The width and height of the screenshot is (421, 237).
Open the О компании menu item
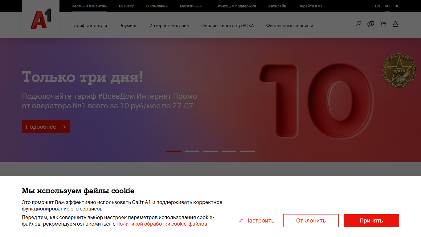coord(157,6)
